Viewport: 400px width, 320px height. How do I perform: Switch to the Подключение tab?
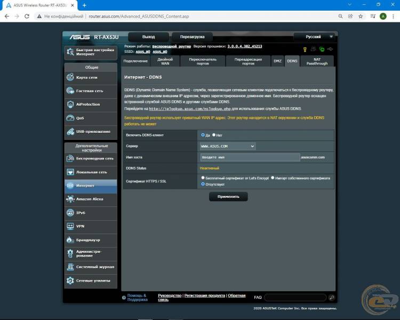click(135, 61)
